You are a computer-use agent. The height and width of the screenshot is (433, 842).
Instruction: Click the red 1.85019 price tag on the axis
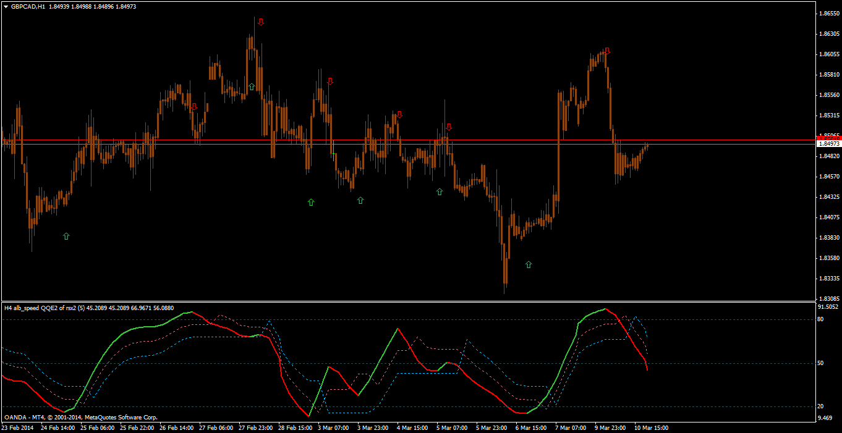tap(828, 137)
